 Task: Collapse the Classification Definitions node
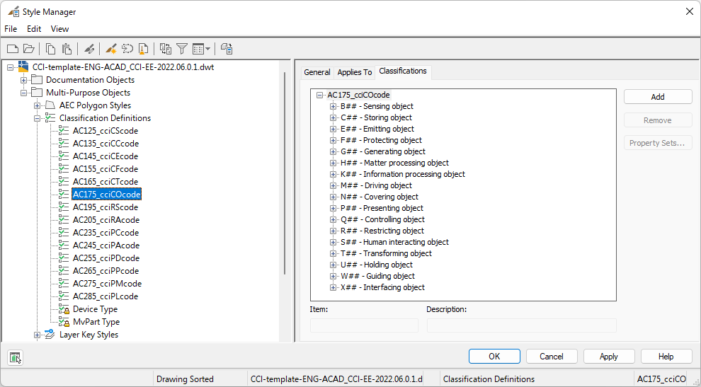(x=37, y=118)
